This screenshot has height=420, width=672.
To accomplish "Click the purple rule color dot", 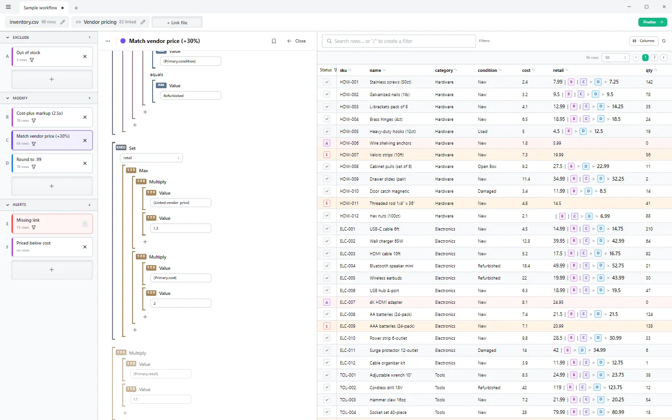I will click(123, 41).
